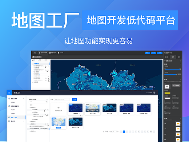
Task: Open the 医疗大屏-副本 application thumbnail
Action: coord(126,108)
